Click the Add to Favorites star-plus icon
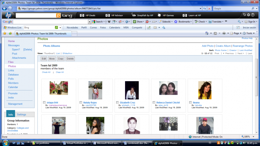The width and height of the screenshot is (260, 146). pos(10,33)
